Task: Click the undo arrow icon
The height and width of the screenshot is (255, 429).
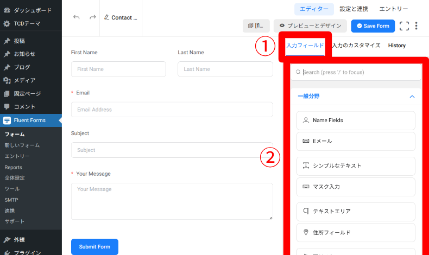Action: point(77,17)
